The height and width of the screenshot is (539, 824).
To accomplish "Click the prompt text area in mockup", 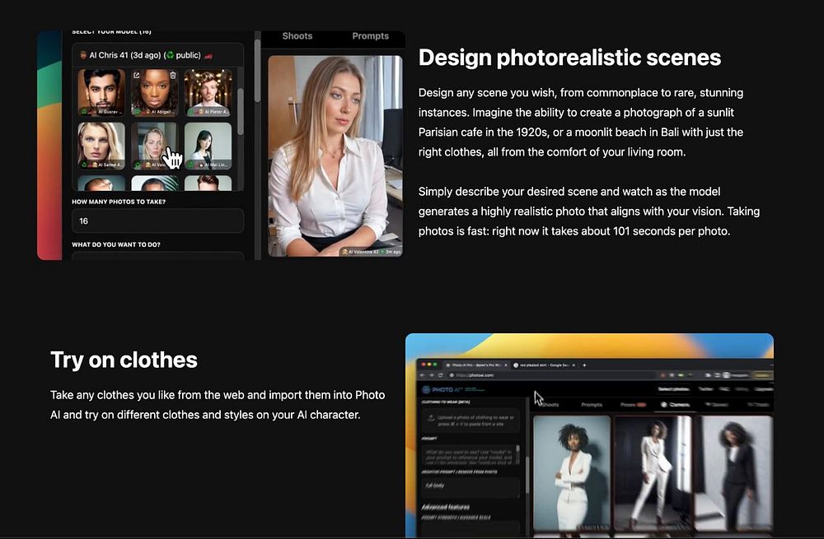I will 471,456.
